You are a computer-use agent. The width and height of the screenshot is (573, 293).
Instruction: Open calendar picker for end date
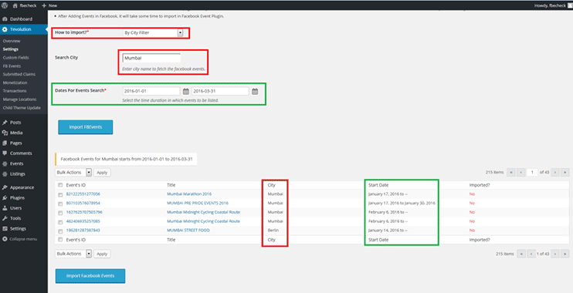255,91
